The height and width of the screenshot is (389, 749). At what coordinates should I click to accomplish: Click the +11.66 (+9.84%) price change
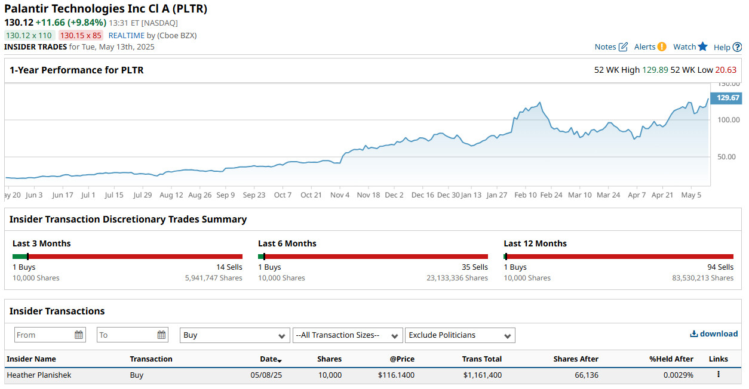pos(71,23)
